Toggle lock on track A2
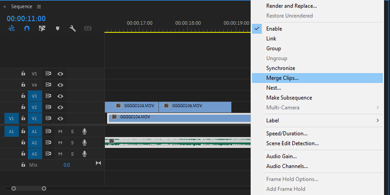Viewport: 390px width, 195px height. pyautogui.click(x=23, y=142)
